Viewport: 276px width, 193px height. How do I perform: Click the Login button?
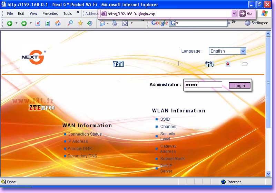coord(239,85)
